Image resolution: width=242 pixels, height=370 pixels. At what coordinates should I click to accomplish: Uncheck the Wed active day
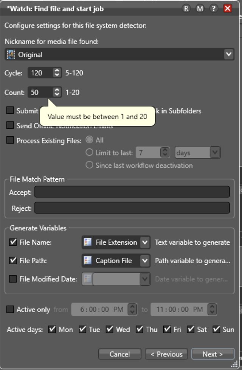click(x=109, y=329)
